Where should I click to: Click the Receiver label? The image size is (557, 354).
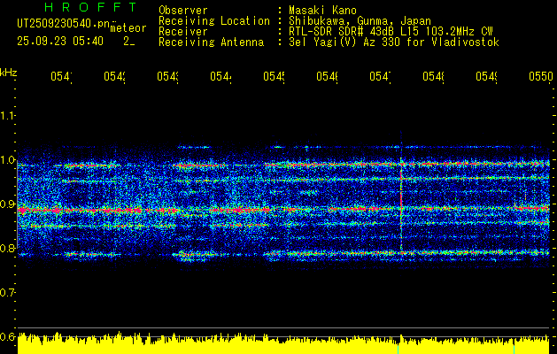pos(183,32)
